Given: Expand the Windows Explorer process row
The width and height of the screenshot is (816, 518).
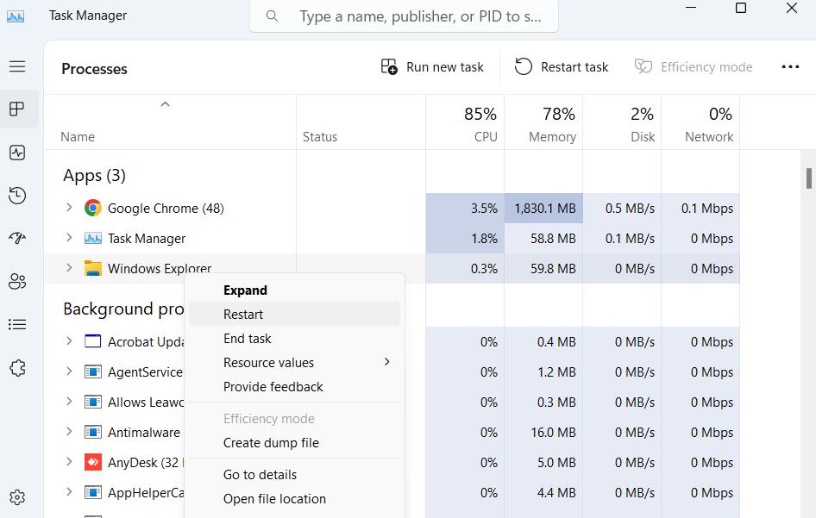Looking at the screenshot, I should (69, 268).
